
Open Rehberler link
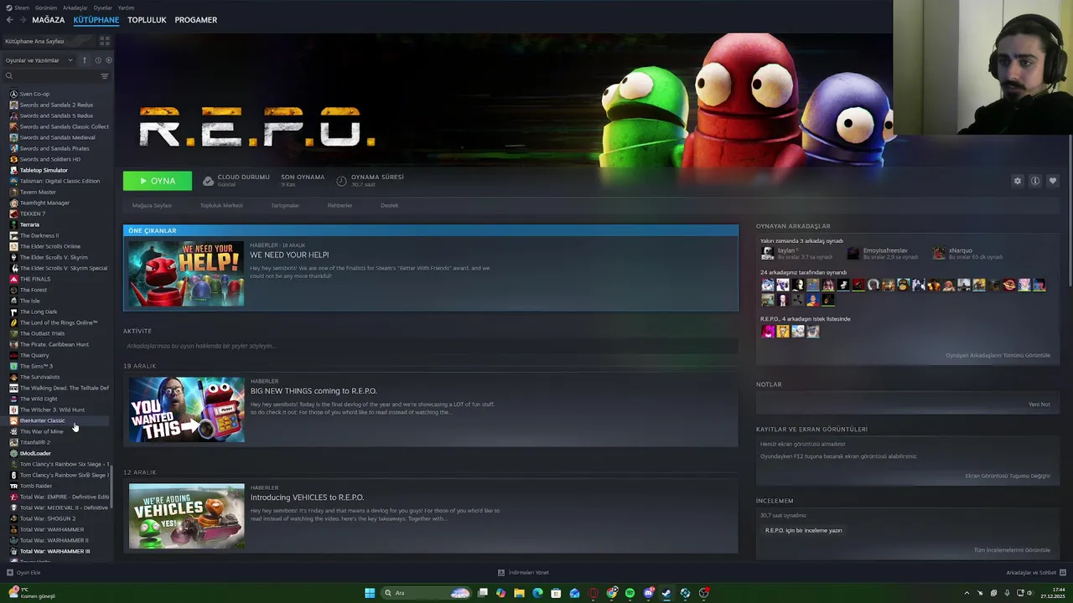pyautogui.click(x=340, y=205)
